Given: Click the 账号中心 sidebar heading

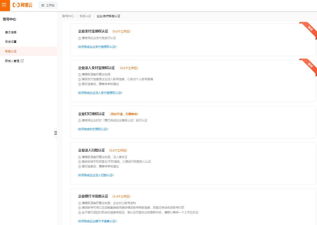Looking at the screenshot, I should 9,19.
